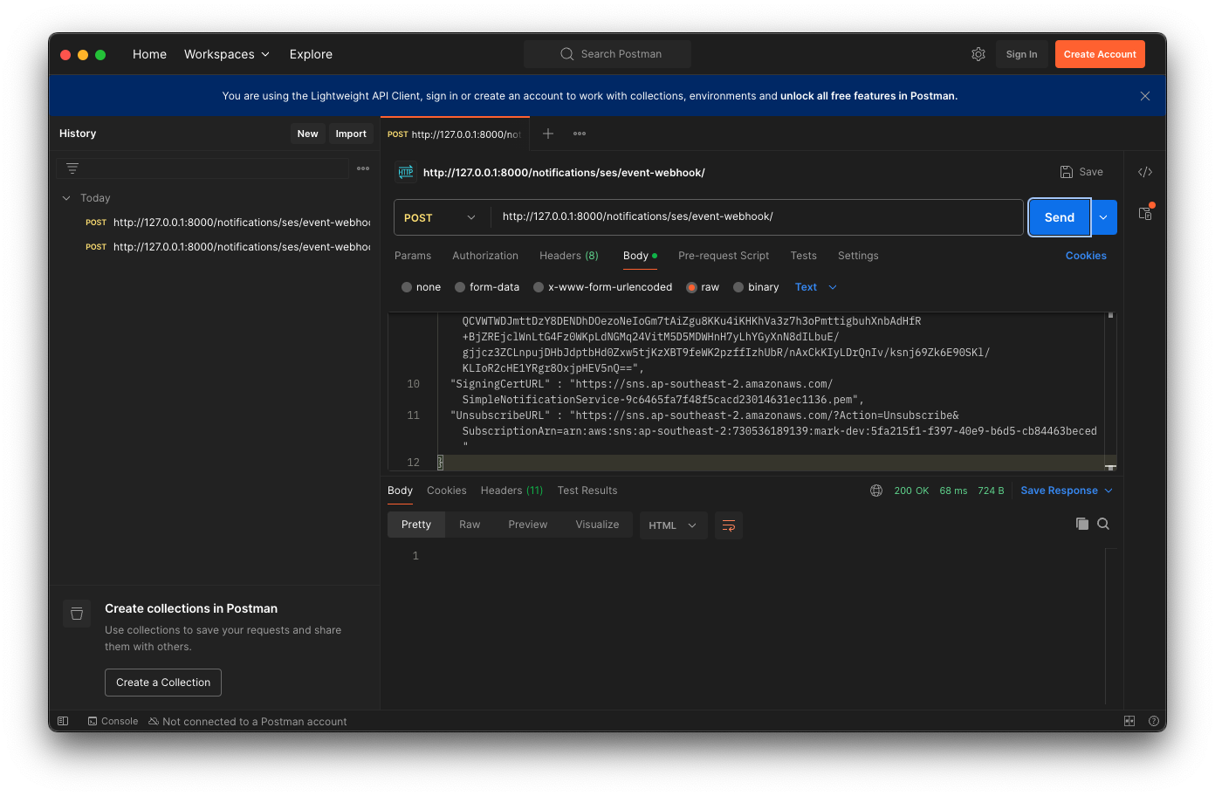Dismiss the blue banner with X icon

tap(1145, 96)
